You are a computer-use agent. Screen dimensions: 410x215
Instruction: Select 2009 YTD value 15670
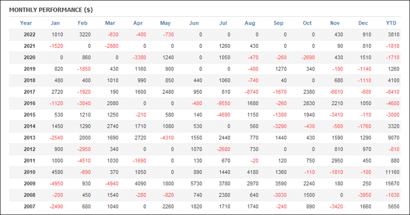coord(392,184)
